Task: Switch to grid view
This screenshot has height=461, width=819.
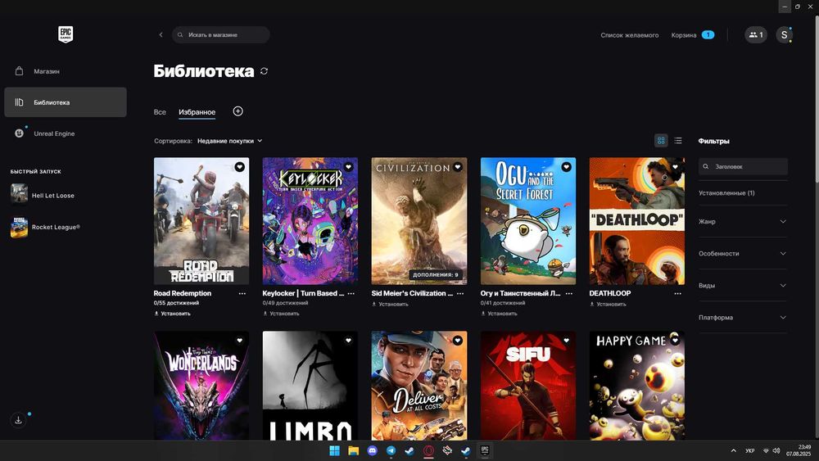Action: pos(661,141)
